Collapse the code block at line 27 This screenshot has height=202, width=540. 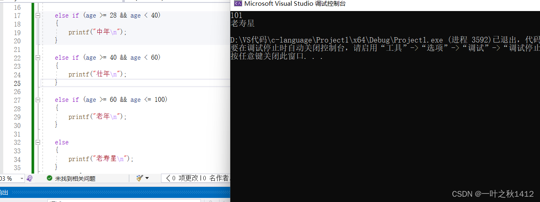point(38,100)
